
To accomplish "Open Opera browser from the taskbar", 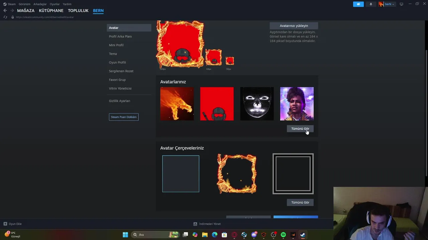I will tap(234, 235).
